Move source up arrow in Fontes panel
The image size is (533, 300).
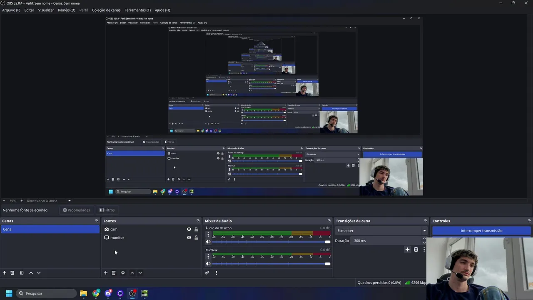(132, 273)
